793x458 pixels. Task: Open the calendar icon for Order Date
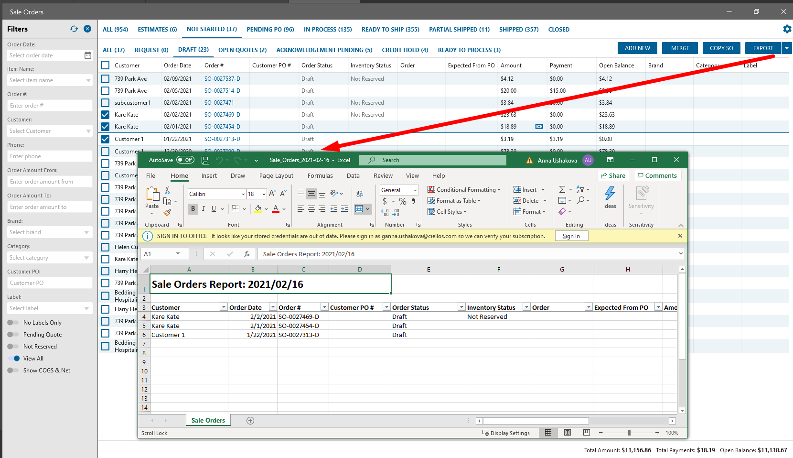pyautogui.click(x=88, y=55)
